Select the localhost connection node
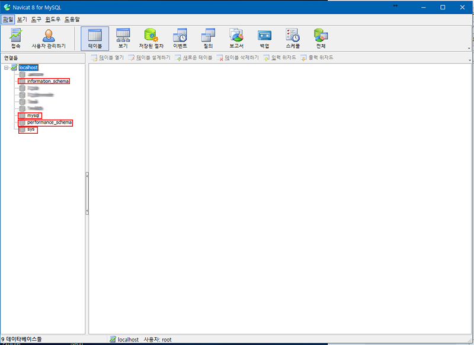Viewport: 474px width, 345px height. pyautogui.click(x=28, y=67)
